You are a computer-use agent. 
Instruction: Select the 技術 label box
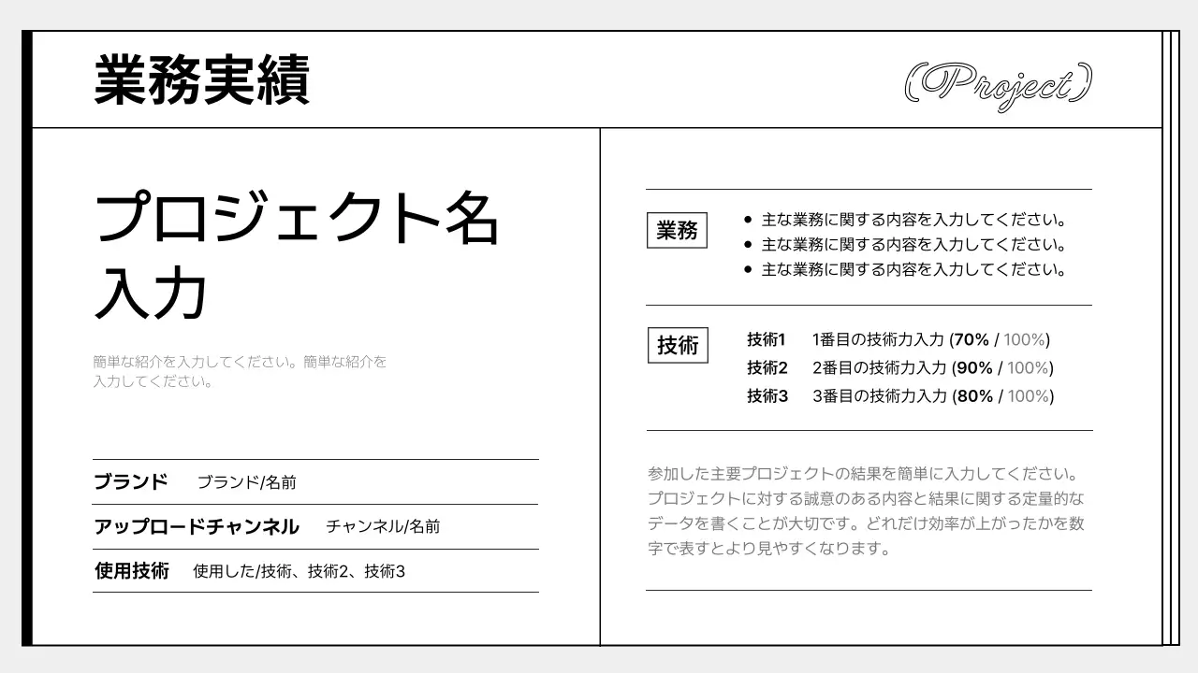point(678,345)
